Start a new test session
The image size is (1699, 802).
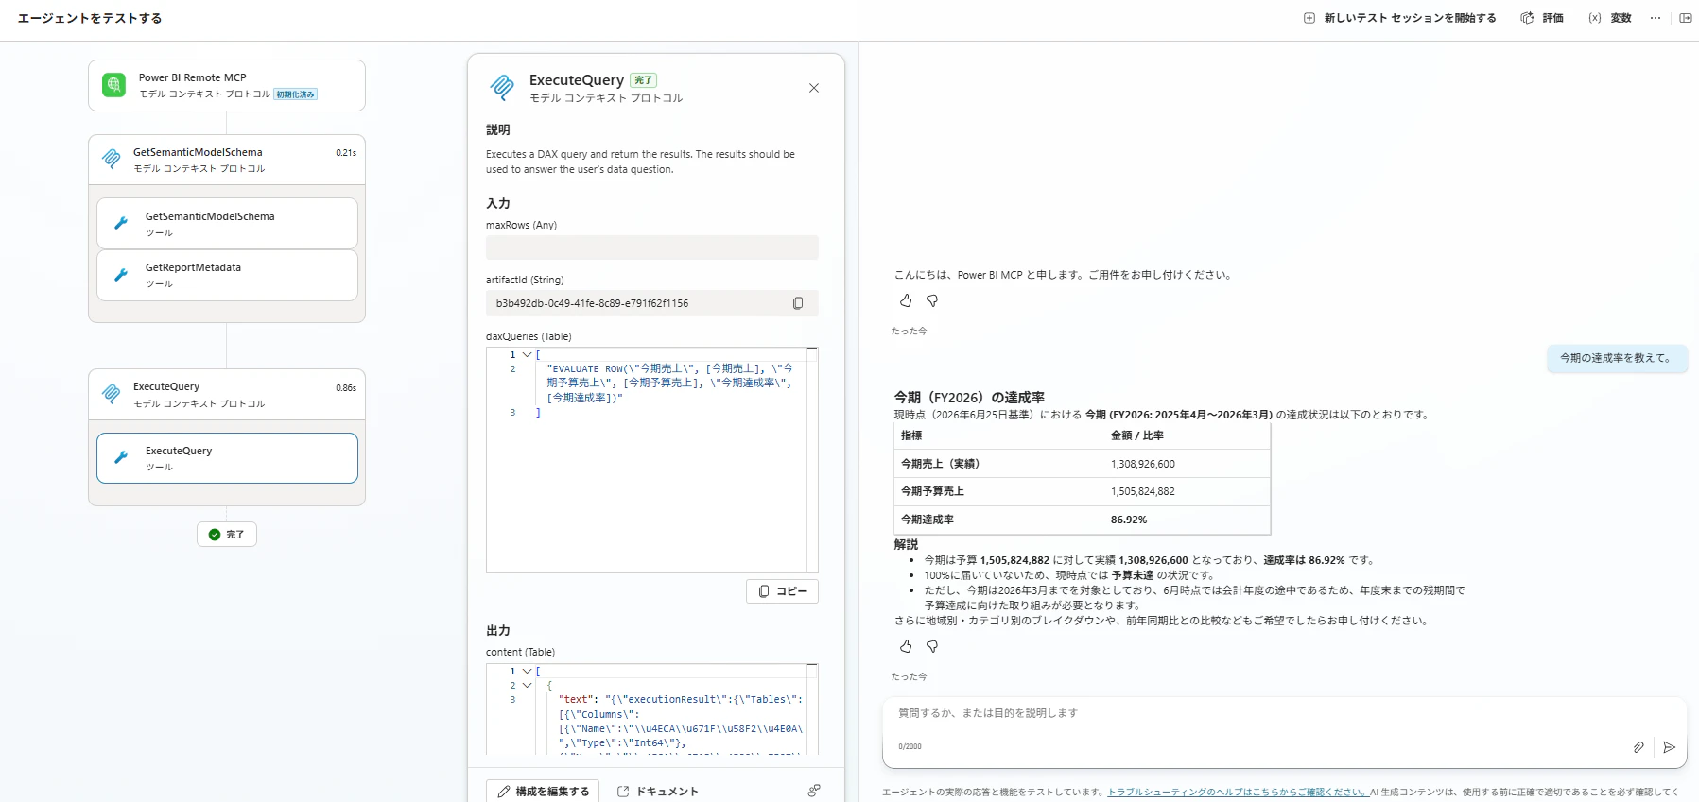pos(1399,18)
